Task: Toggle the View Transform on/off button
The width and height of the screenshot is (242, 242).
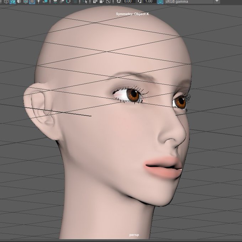Action: 161,1
